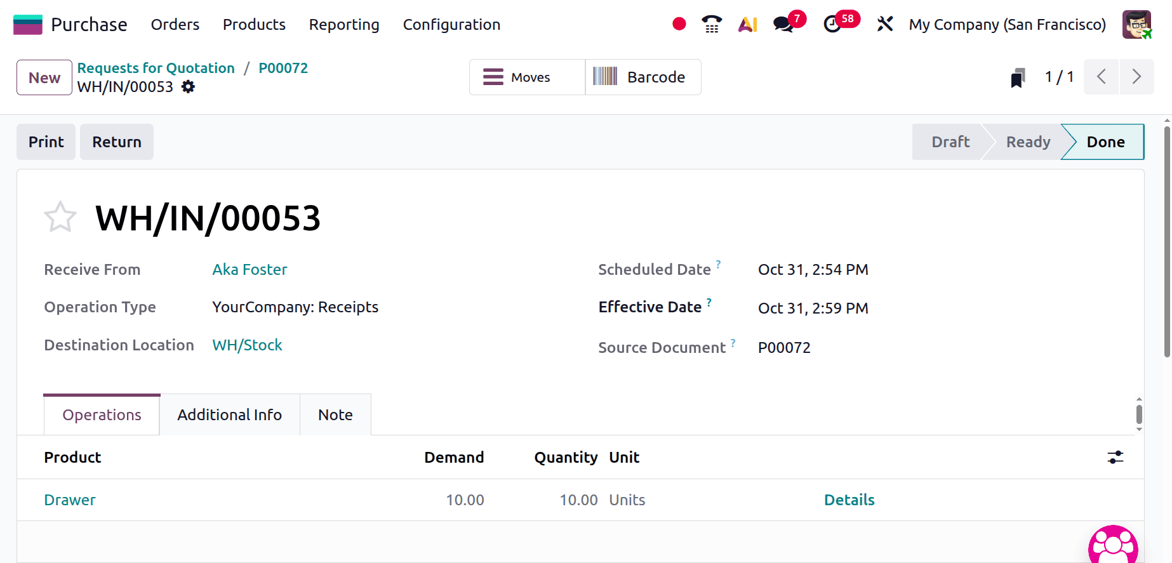The image size is (1172, 563).
Task: Click source document value P00072
Action: point(784,348)
